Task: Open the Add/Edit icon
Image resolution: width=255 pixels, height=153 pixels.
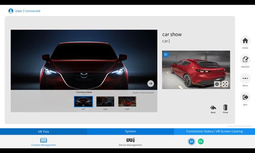Action: [245, 59]
